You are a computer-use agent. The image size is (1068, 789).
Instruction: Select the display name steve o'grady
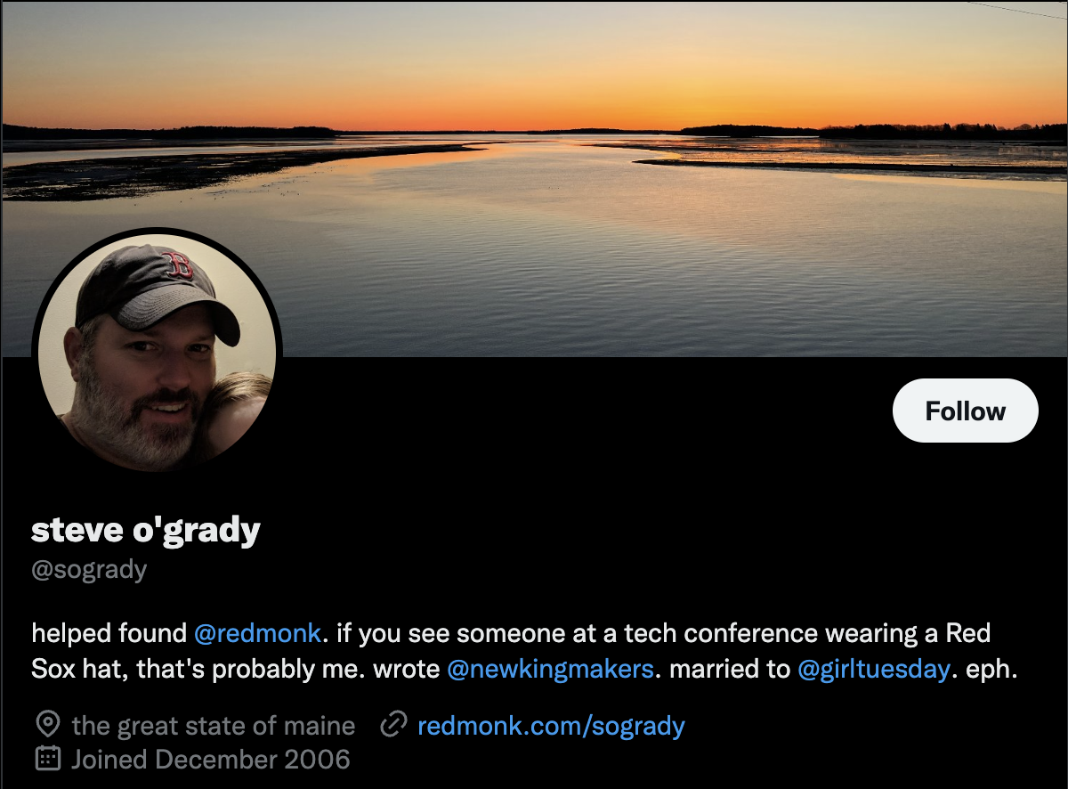coord(146,531)
